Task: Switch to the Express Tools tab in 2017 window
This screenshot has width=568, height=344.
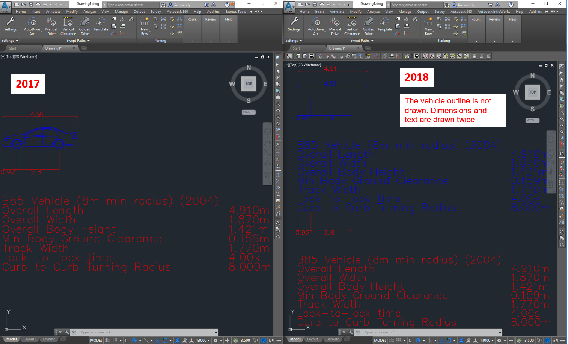Action: [236, 12]
